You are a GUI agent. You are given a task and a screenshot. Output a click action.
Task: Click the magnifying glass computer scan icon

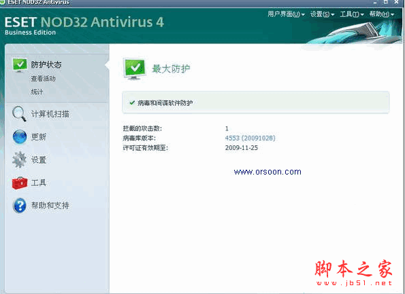pos(19,113)
